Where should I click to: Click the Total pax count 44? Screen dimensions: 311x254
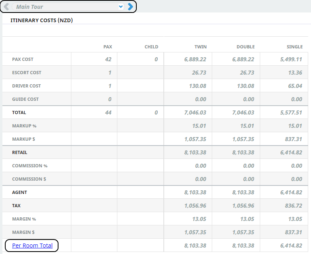(x=108, y=112)
